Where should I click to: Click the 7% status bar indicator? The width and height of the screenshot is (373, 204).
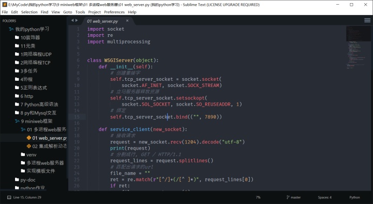point(259,197)
